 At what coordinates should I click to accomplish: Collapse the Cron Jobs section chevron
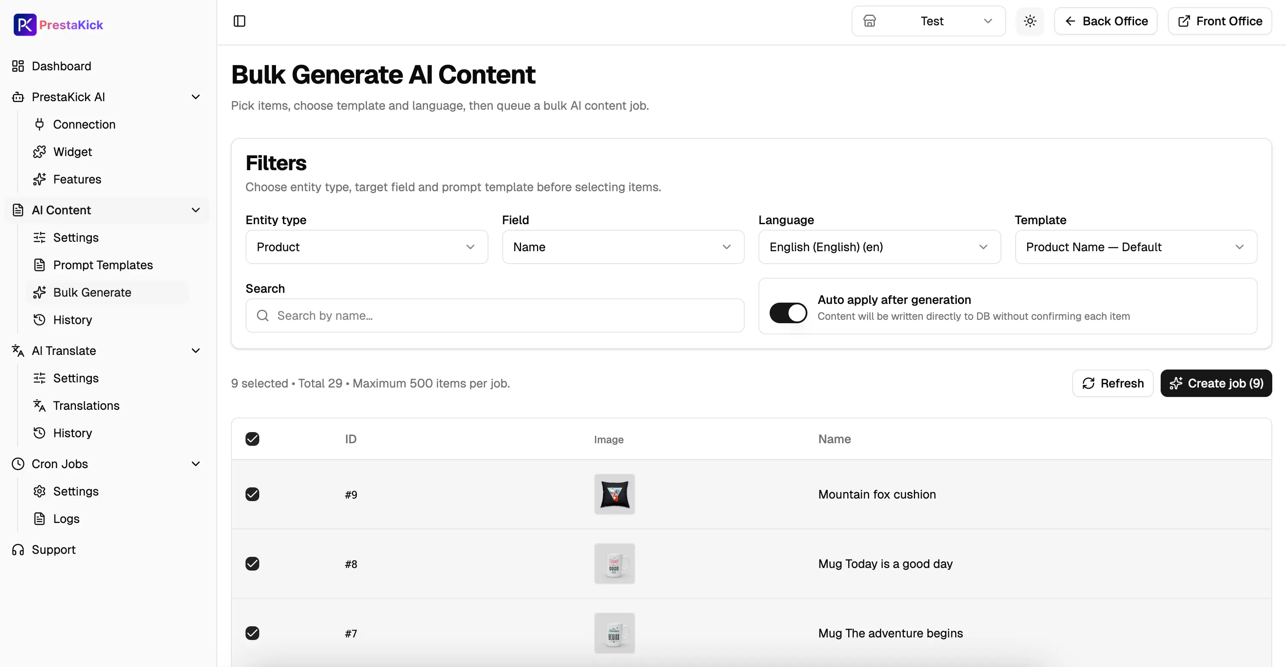(x=196, y=464)
